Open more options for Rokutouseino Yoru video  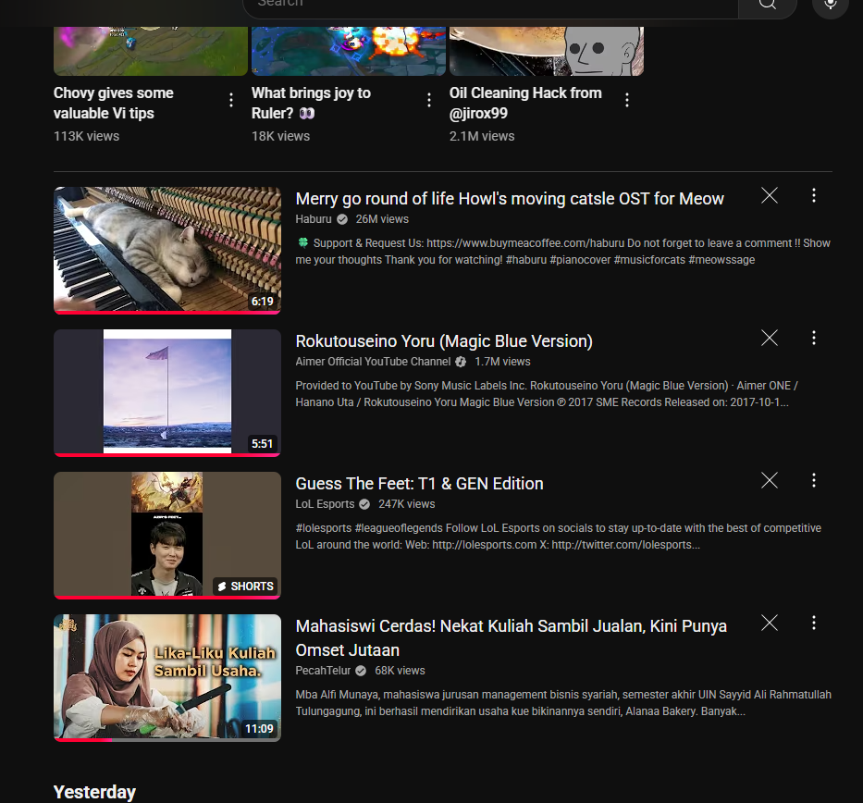814,338
